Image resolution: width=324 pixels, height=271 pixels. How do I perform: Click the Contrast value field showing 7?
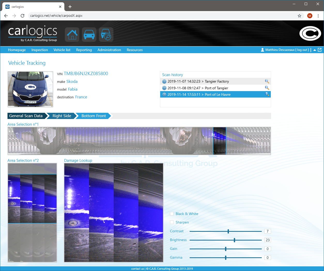[268, 231]
